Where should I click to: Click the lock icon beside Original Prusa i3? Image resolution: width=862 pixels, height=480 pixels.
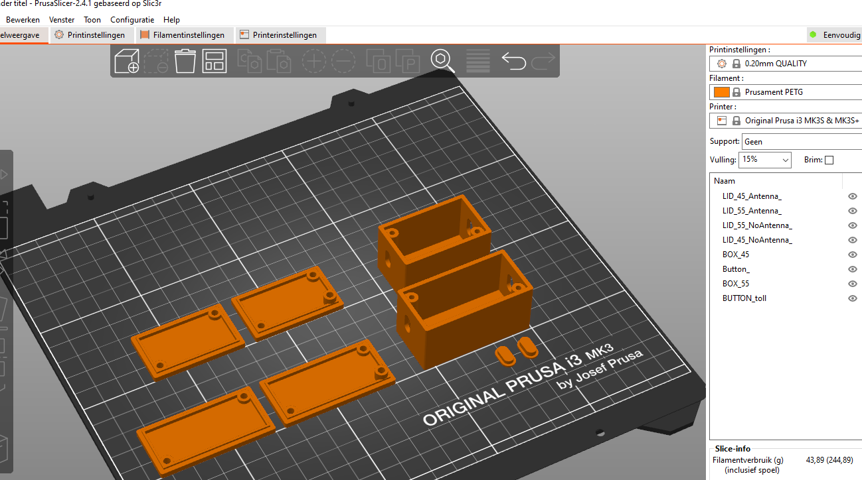736,121
